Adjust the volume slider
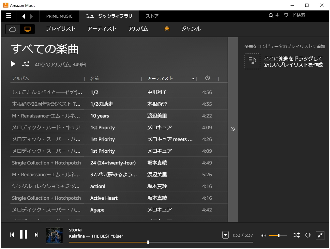The image size is (330, 249). click(x=278, y=236)
